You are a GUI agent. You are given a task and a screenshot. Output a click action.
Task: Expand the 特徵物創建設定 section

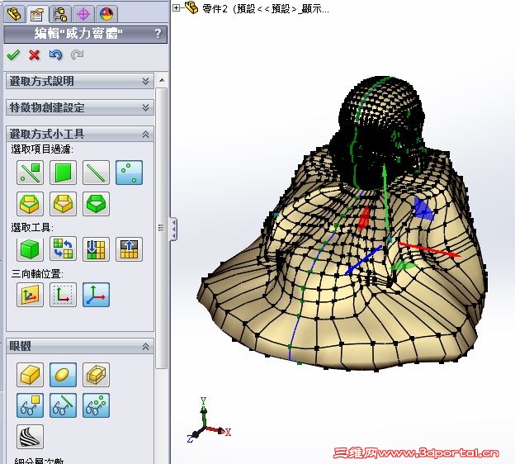145,108
